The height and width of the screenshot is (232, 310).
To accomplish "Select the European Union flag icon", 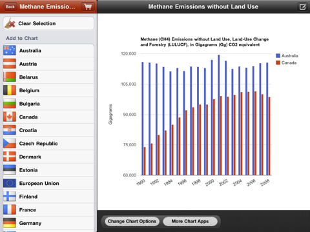I will [x=10, y=183].
